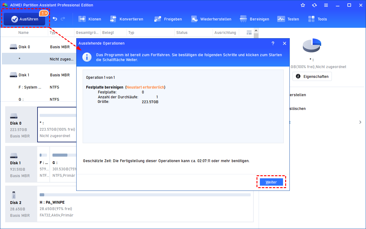Click the Weiter button

tap(271, 182)
